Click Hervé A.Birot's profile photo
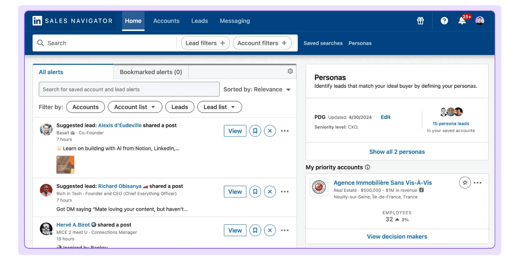This screenshot has width=511, height=261. click(46, 229)
